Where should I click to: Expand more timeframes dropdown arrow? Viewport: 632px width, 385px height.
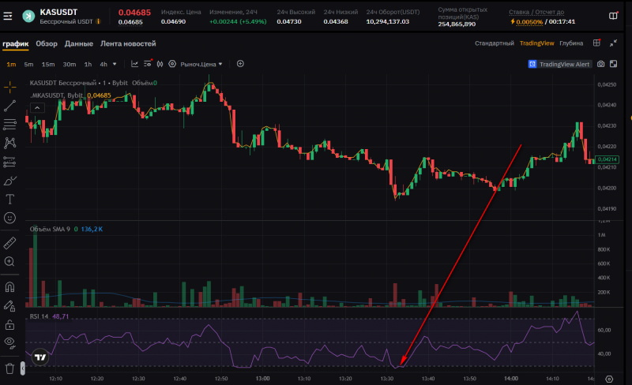[x=115, y=64]
